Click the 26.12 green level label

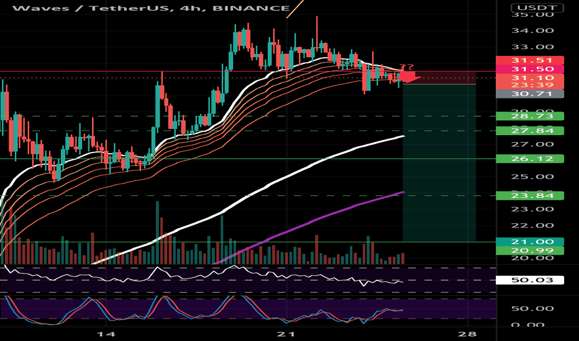[x=530, y=159]
